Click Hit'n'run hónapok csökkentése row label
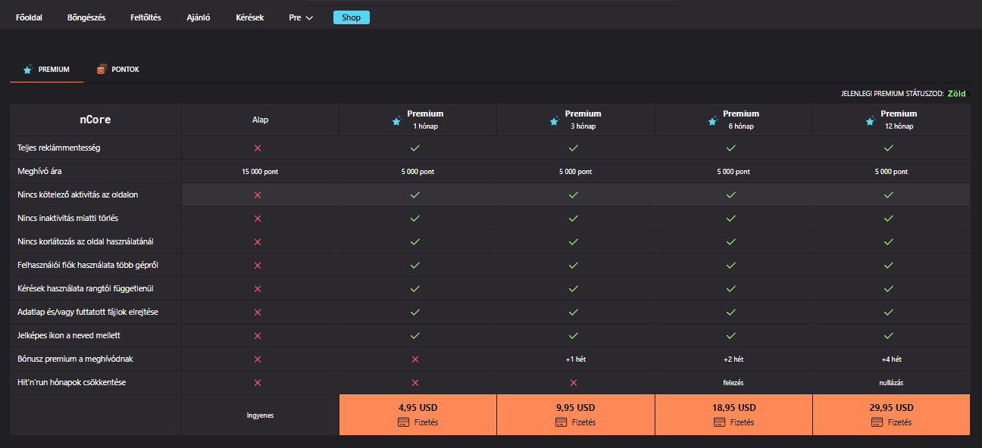This screenshot has height=448, width=982. (x=72, y=383)
